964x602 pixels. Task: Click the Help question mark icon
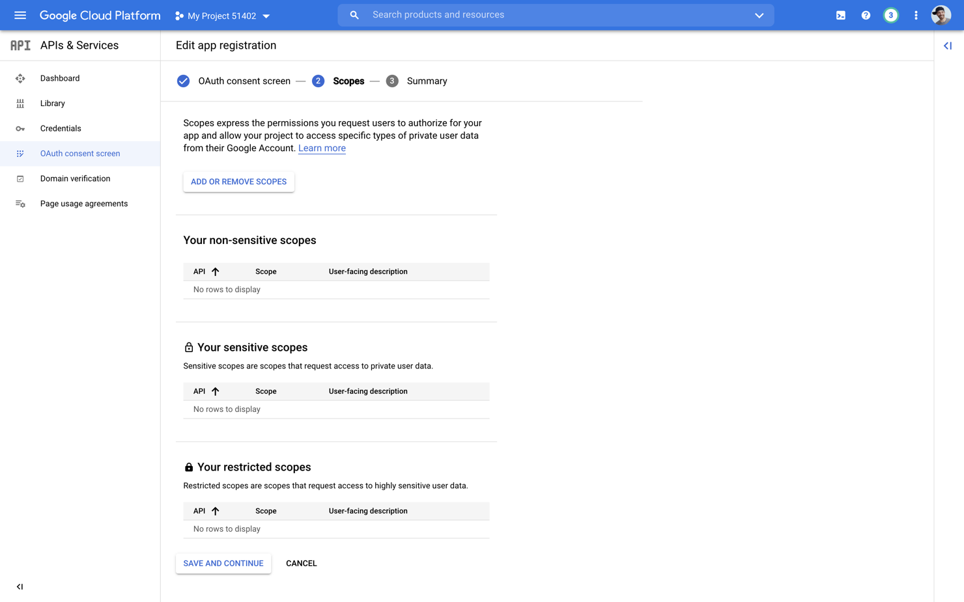(866, 15)
